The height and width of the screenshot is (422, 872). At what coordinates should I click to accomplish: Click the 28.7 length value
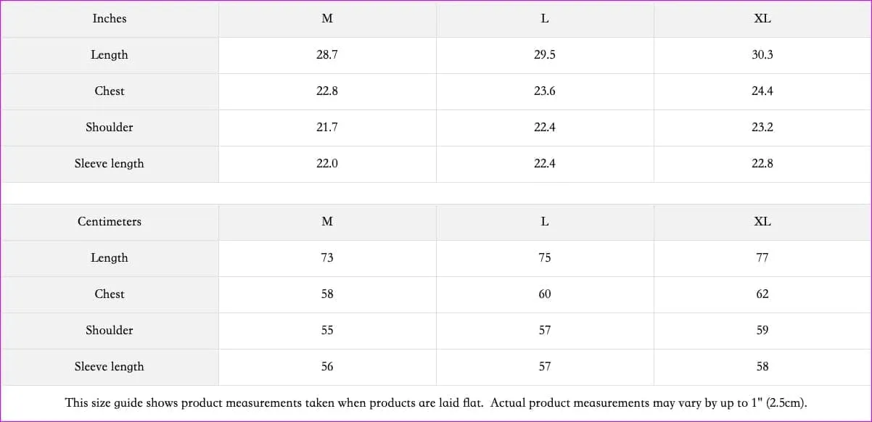pyautogui.click(x=327, y=55)
